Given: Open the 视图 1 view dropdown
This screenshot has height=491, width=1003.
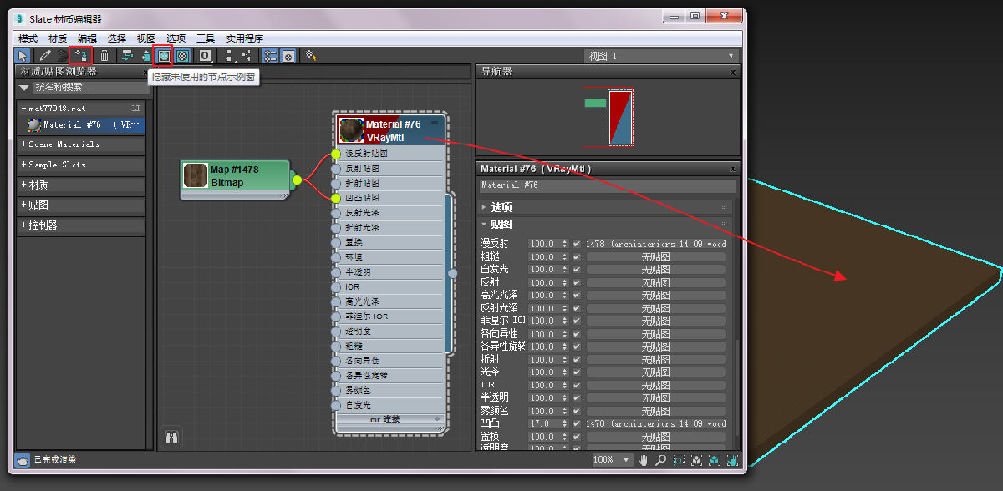Looking at the screenshot, I should point(660,56).
